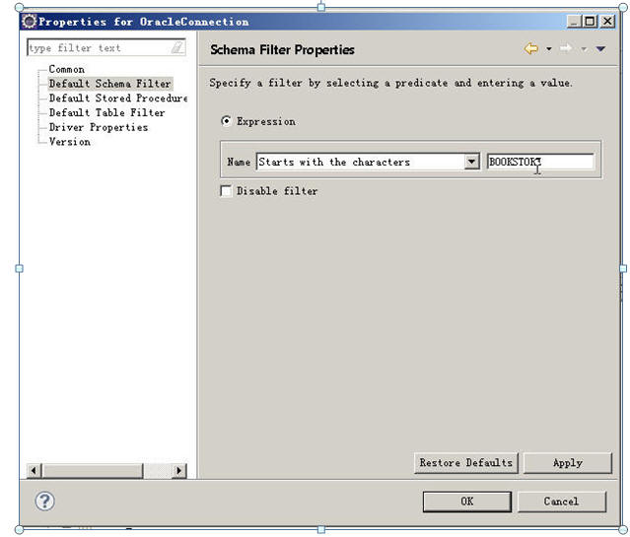Click the horizontal scrollbar thumb in tree

pyautogui.click(x=93, y=470)
